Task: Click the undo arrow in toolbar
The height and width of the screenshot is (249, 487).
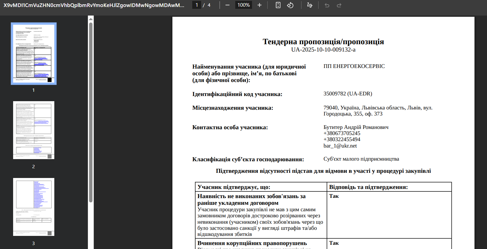Action: pyautogui.click(x=327, y=5)
